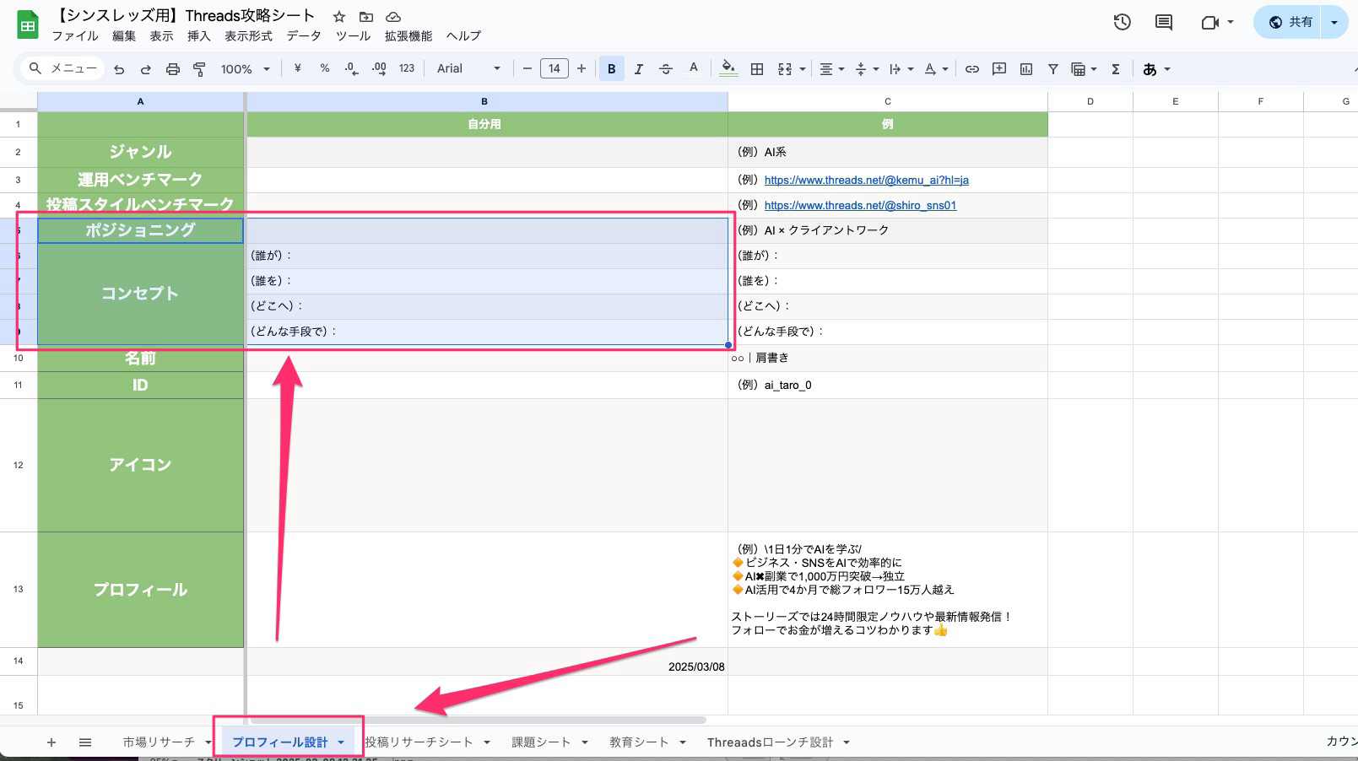Image resolution: width=1358 pixels, height=761 pixels.
Task: Select the paint format tool
Action: (199, 69)
